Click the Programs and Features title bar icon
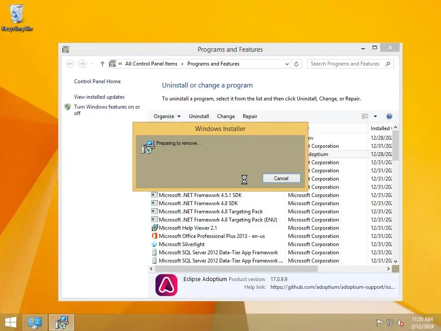Image resolution: width=441 pixels, height=331 pixels. [66, 50]
